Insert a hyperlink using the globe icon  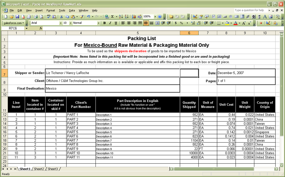[x=107, y=17]
